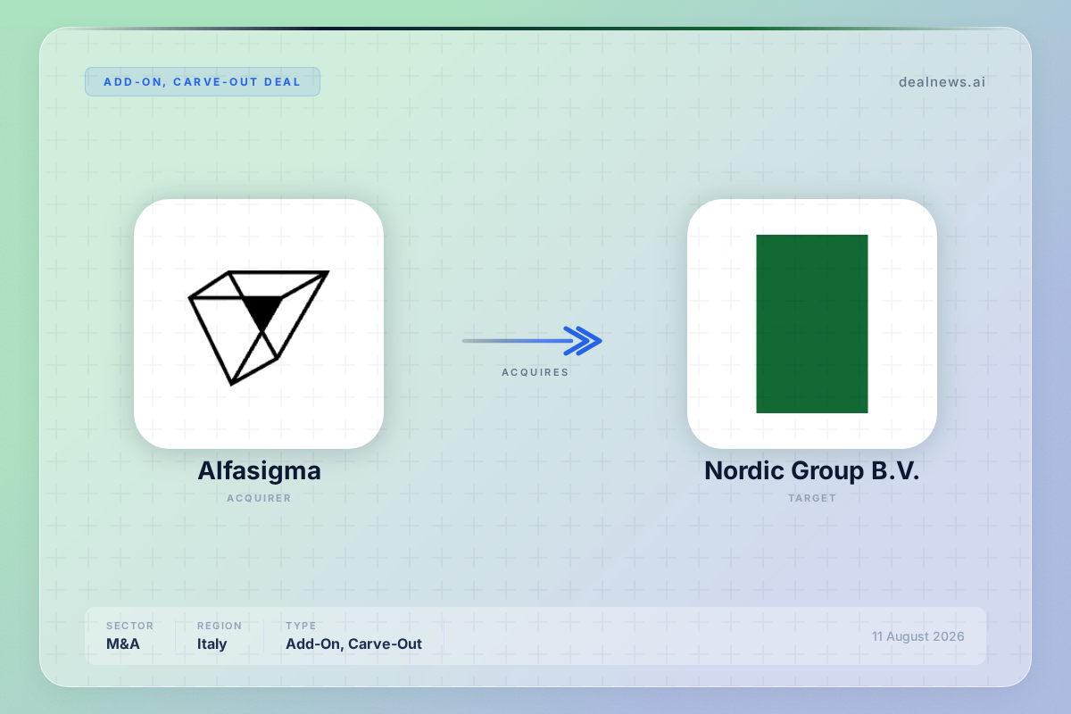
Task: Click the Alfasigma logo tile
Action: [259, 324]
